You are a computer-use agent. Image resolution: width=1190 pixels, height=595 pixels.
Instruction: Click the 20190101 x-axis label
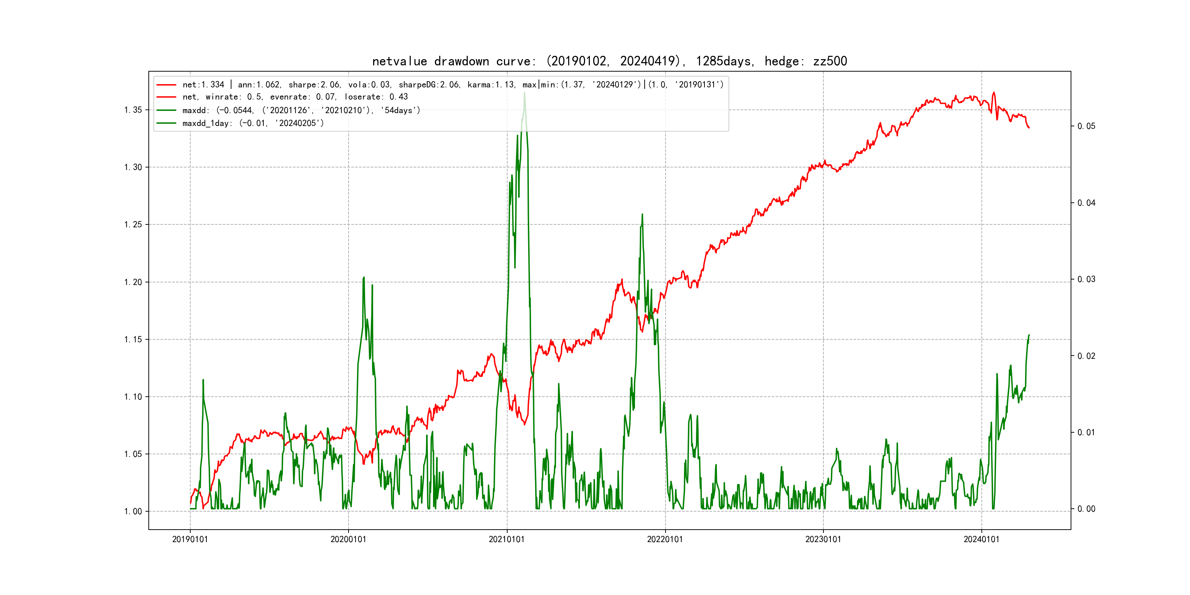(190, 539)
